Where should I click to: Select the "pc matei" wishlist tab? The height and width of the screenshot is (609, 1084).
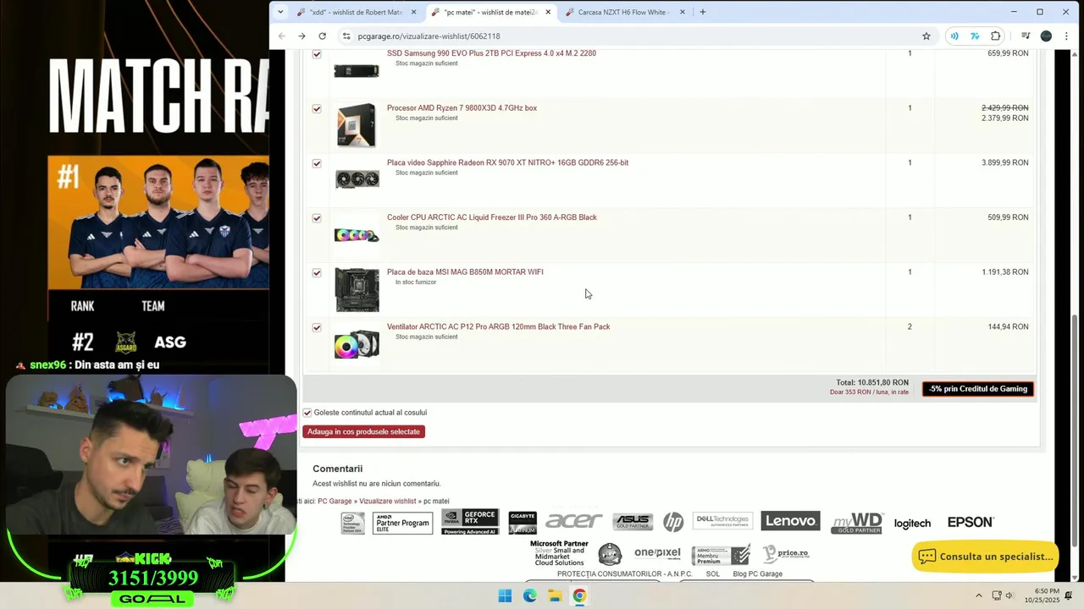point(489,13)
